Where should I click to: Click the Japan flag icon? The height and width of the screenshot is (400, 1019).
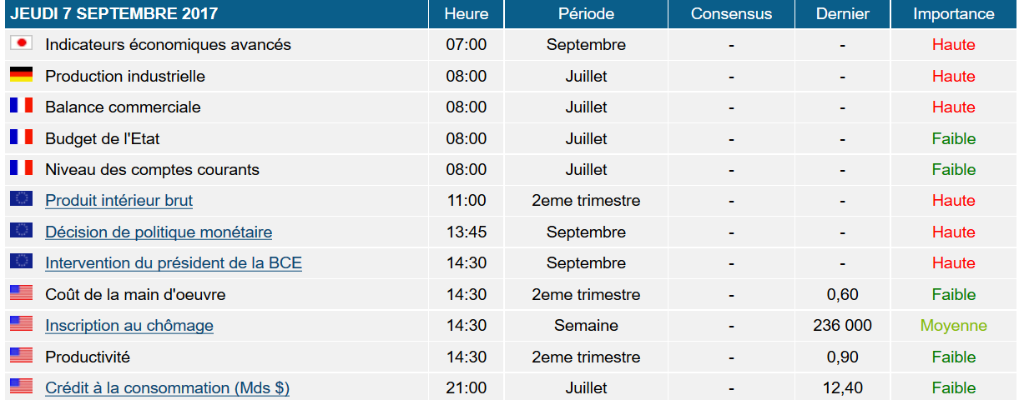tap(21, 43)
